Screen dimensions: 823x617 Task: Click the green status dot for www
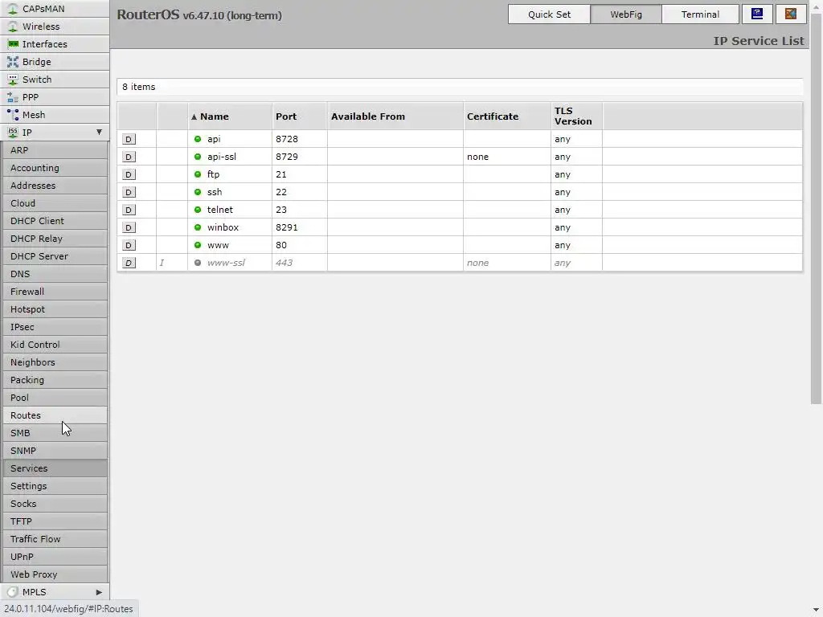pos(198,245)
